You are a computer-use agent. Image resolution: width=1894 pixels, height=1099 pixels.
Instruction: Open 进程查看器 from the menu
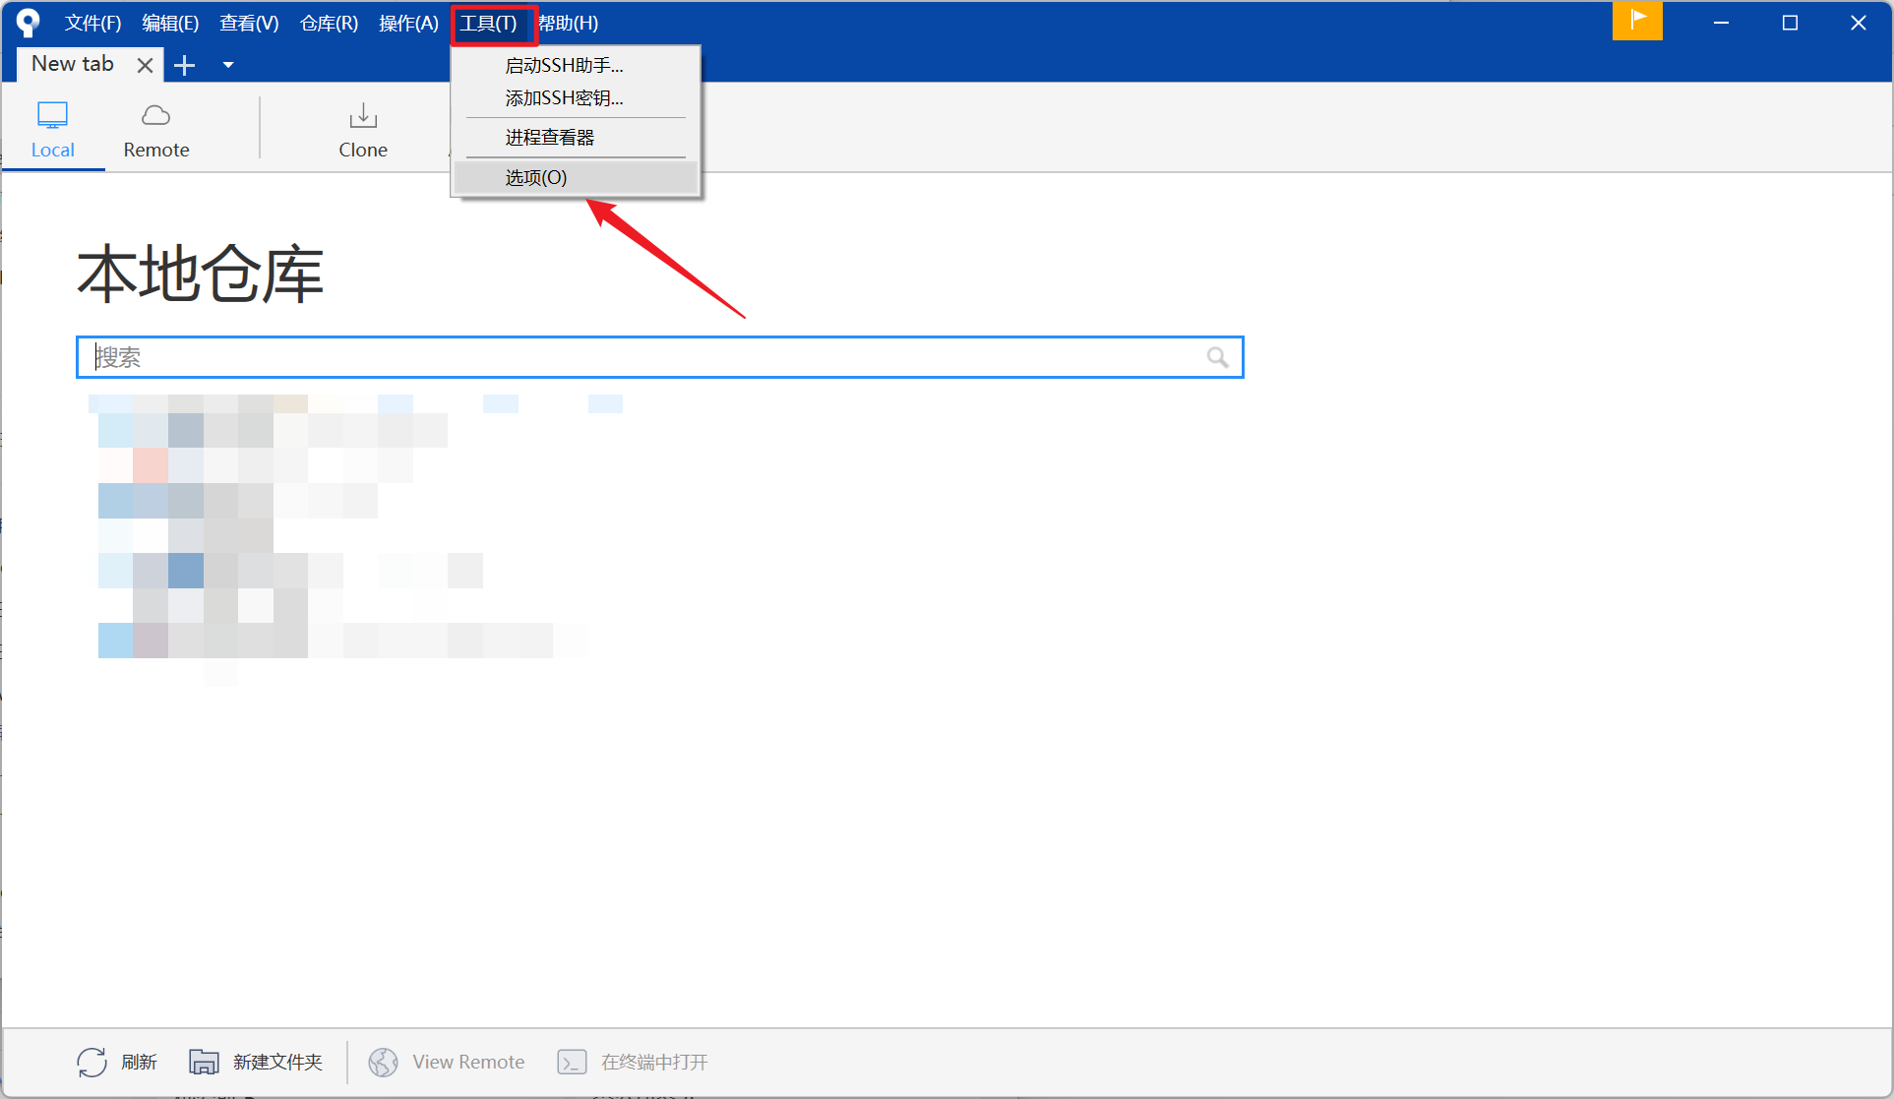(549, 138)
